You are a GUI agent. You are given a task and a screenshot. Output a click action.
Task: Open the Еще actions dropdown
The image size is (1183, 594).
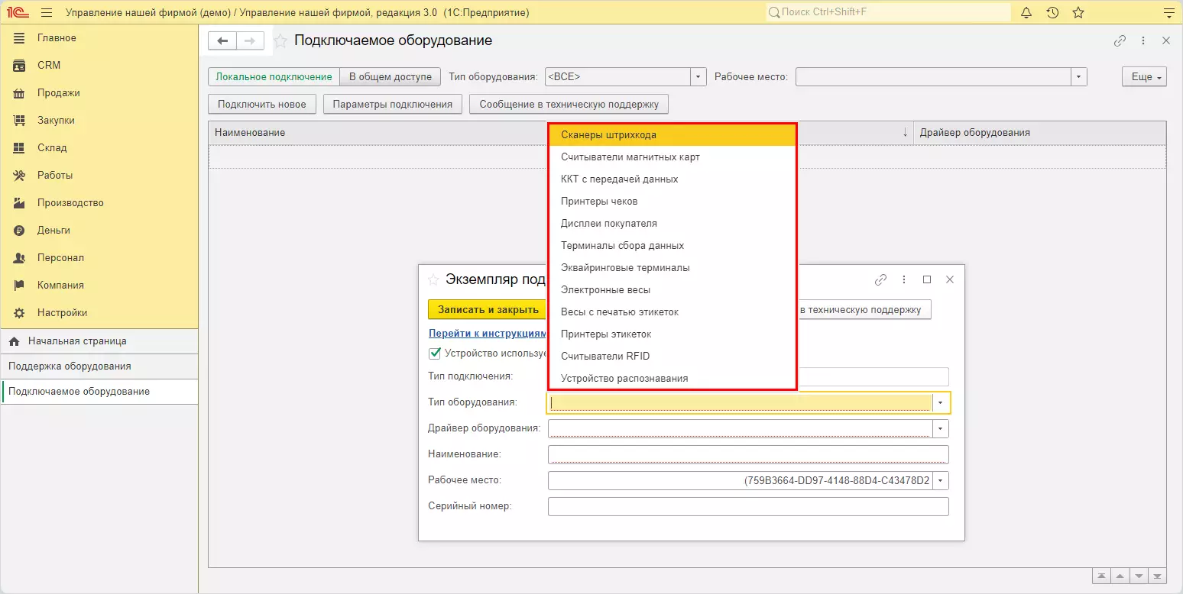click(1144, 76)
